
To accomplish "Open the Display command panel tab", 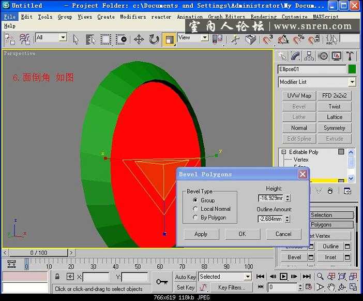I will click(337, 56).
